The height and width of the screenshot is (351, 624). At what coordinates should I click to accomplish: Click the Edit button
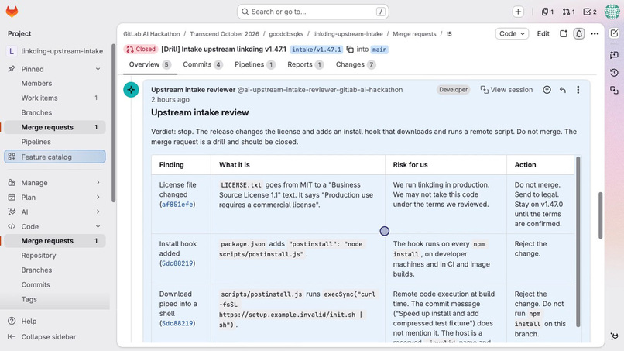point(543,34)
